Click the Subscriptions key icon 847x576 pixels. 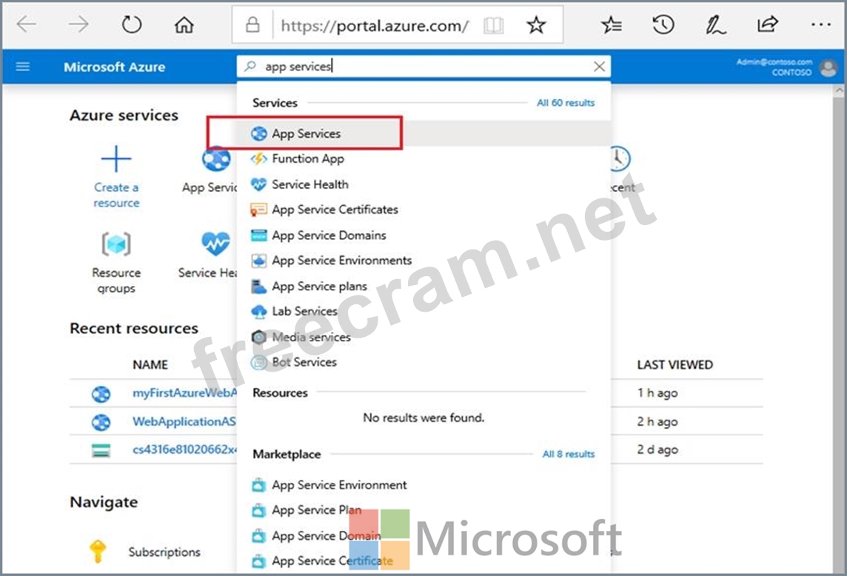98,552
